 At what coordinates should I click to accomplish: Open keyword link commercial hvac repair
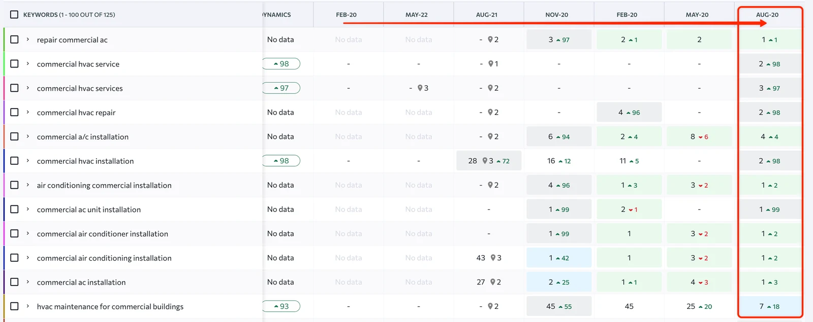click(x=76, y=113)
